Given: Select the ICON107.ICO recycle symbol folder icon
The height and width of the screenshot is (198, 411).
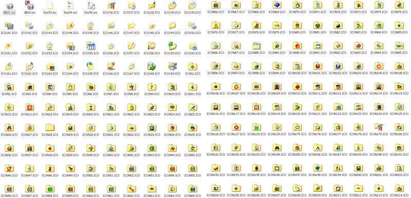Looking at the screenshot, I should coord(236,86).
